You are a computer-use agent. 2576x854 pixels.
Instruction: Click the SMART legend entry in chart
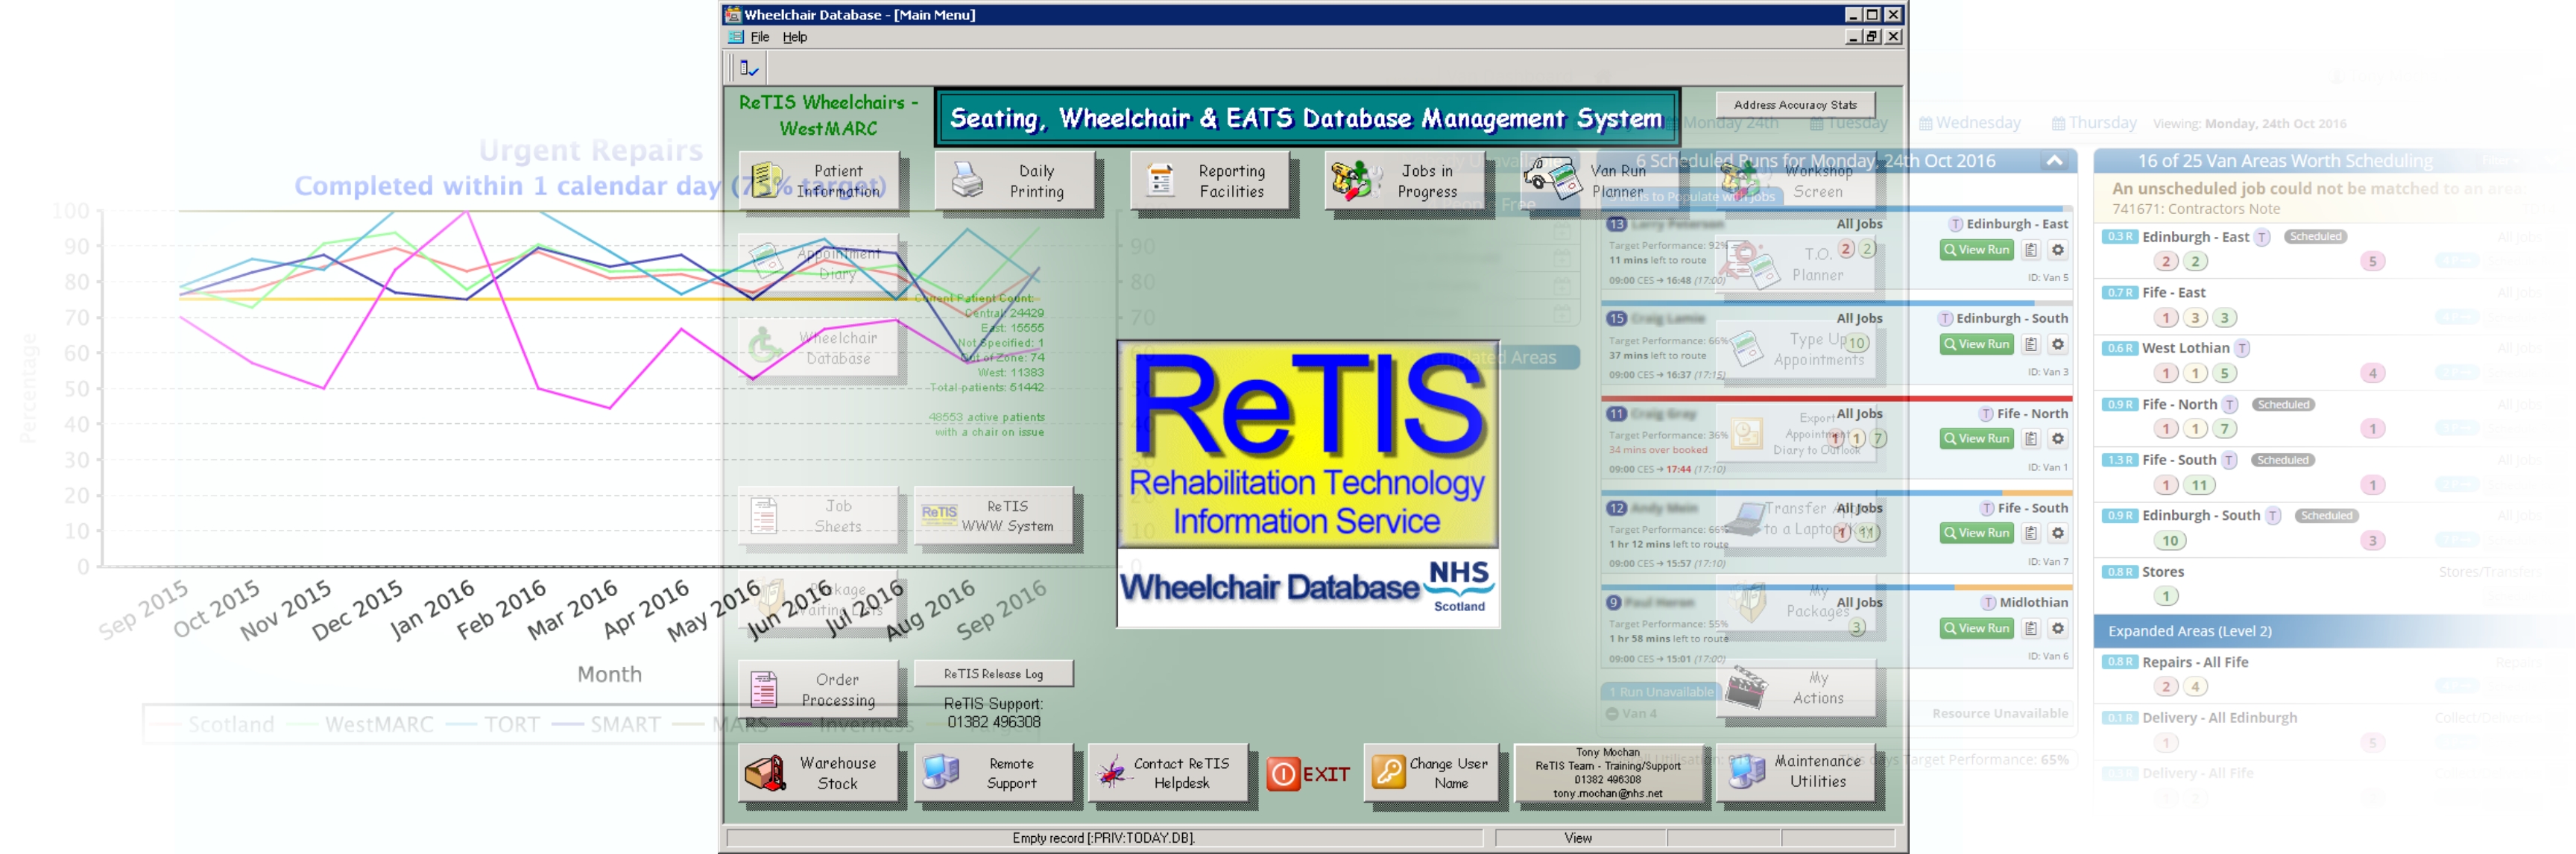606,724
